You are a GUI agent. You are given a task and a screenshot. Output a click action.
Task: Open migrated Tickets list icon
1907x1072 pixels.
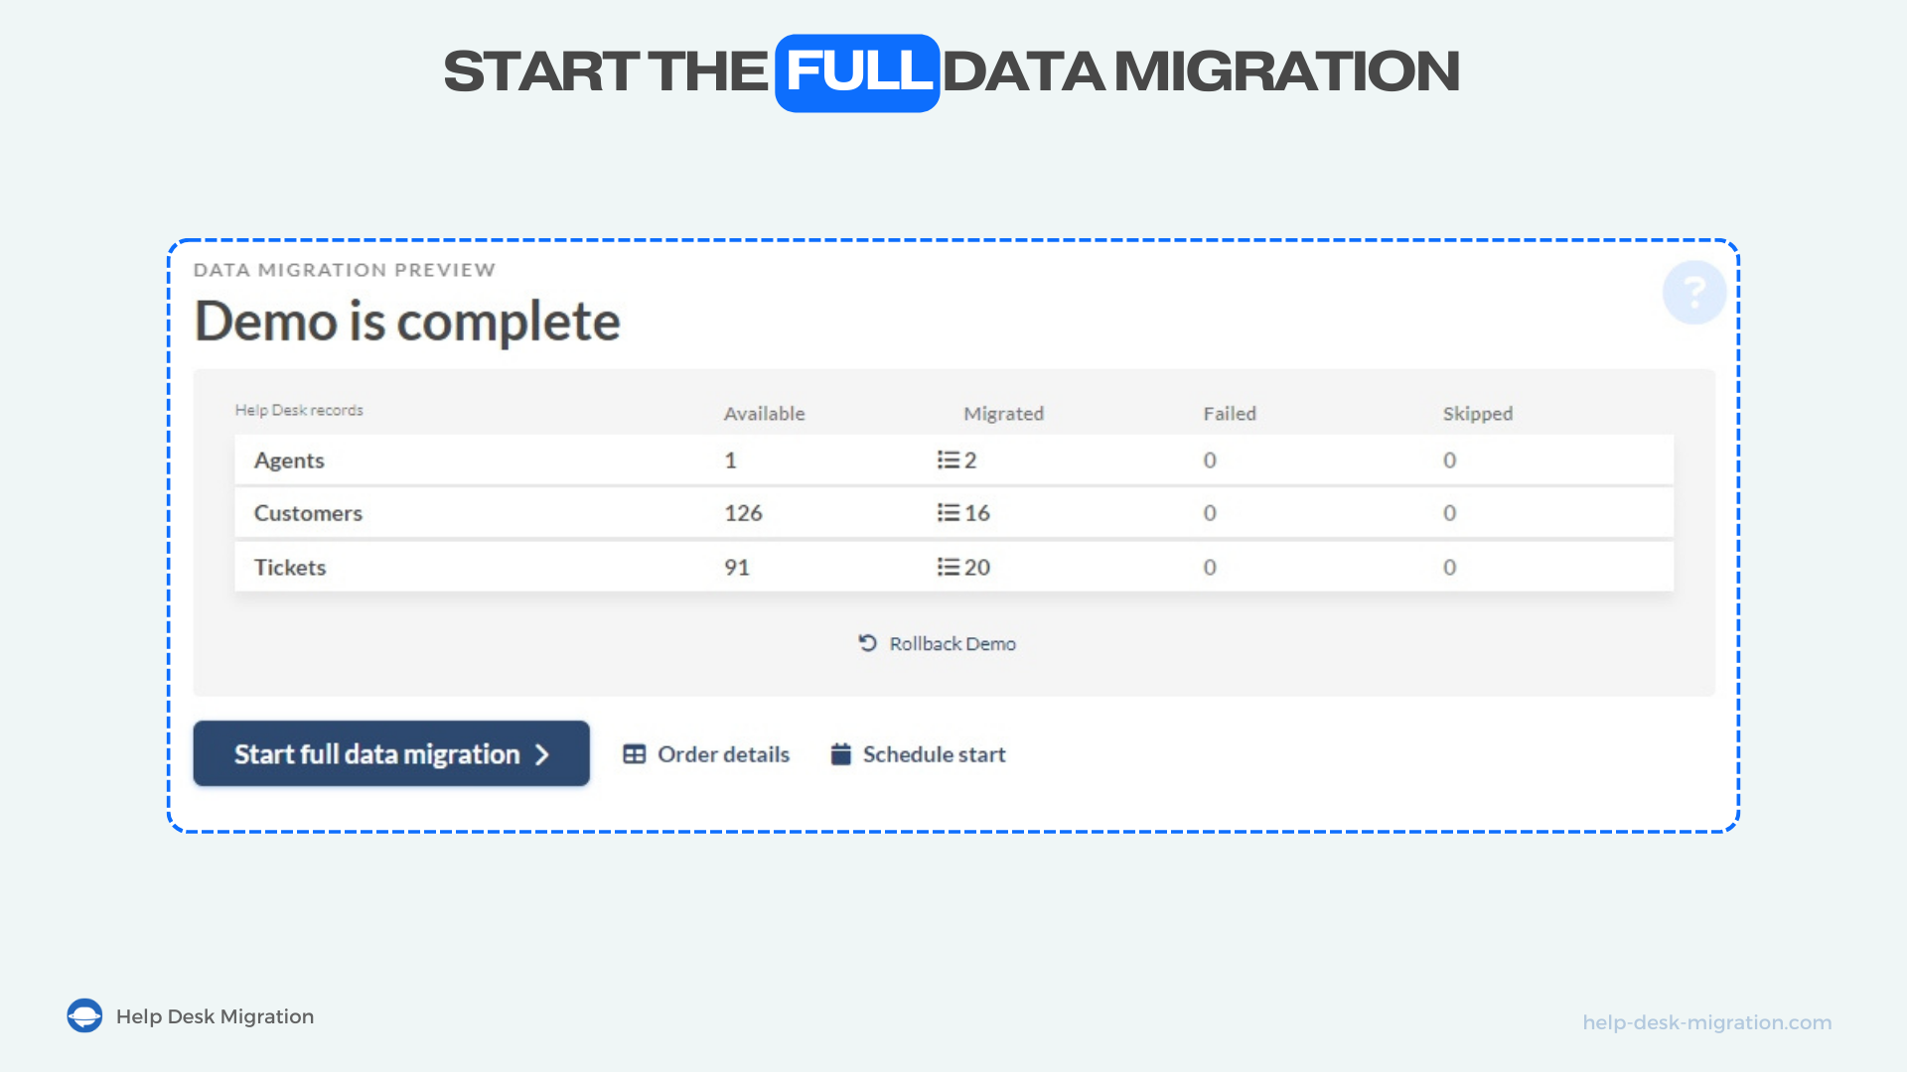click(x=948, y=567)
